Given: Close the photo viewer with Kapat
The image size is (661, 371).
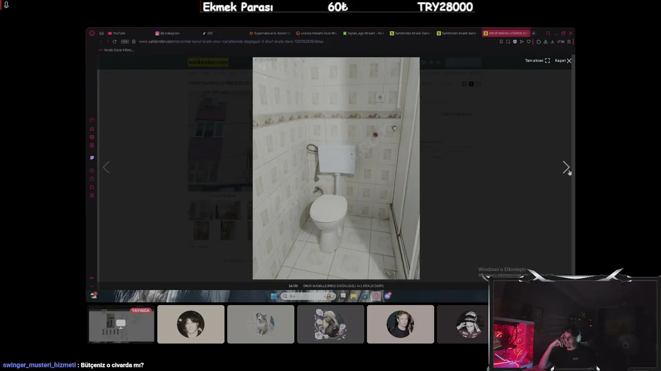Looking at the screenshot, I should click(x=563, y=61).
